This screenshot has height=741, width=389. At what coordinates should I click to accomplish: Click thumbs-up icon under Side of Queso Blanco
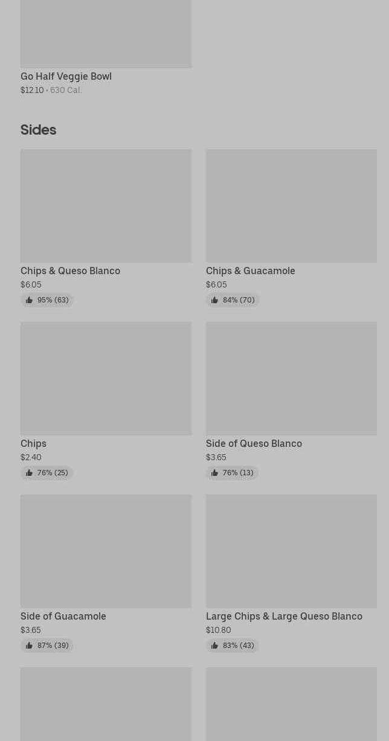tap(214, 473)
